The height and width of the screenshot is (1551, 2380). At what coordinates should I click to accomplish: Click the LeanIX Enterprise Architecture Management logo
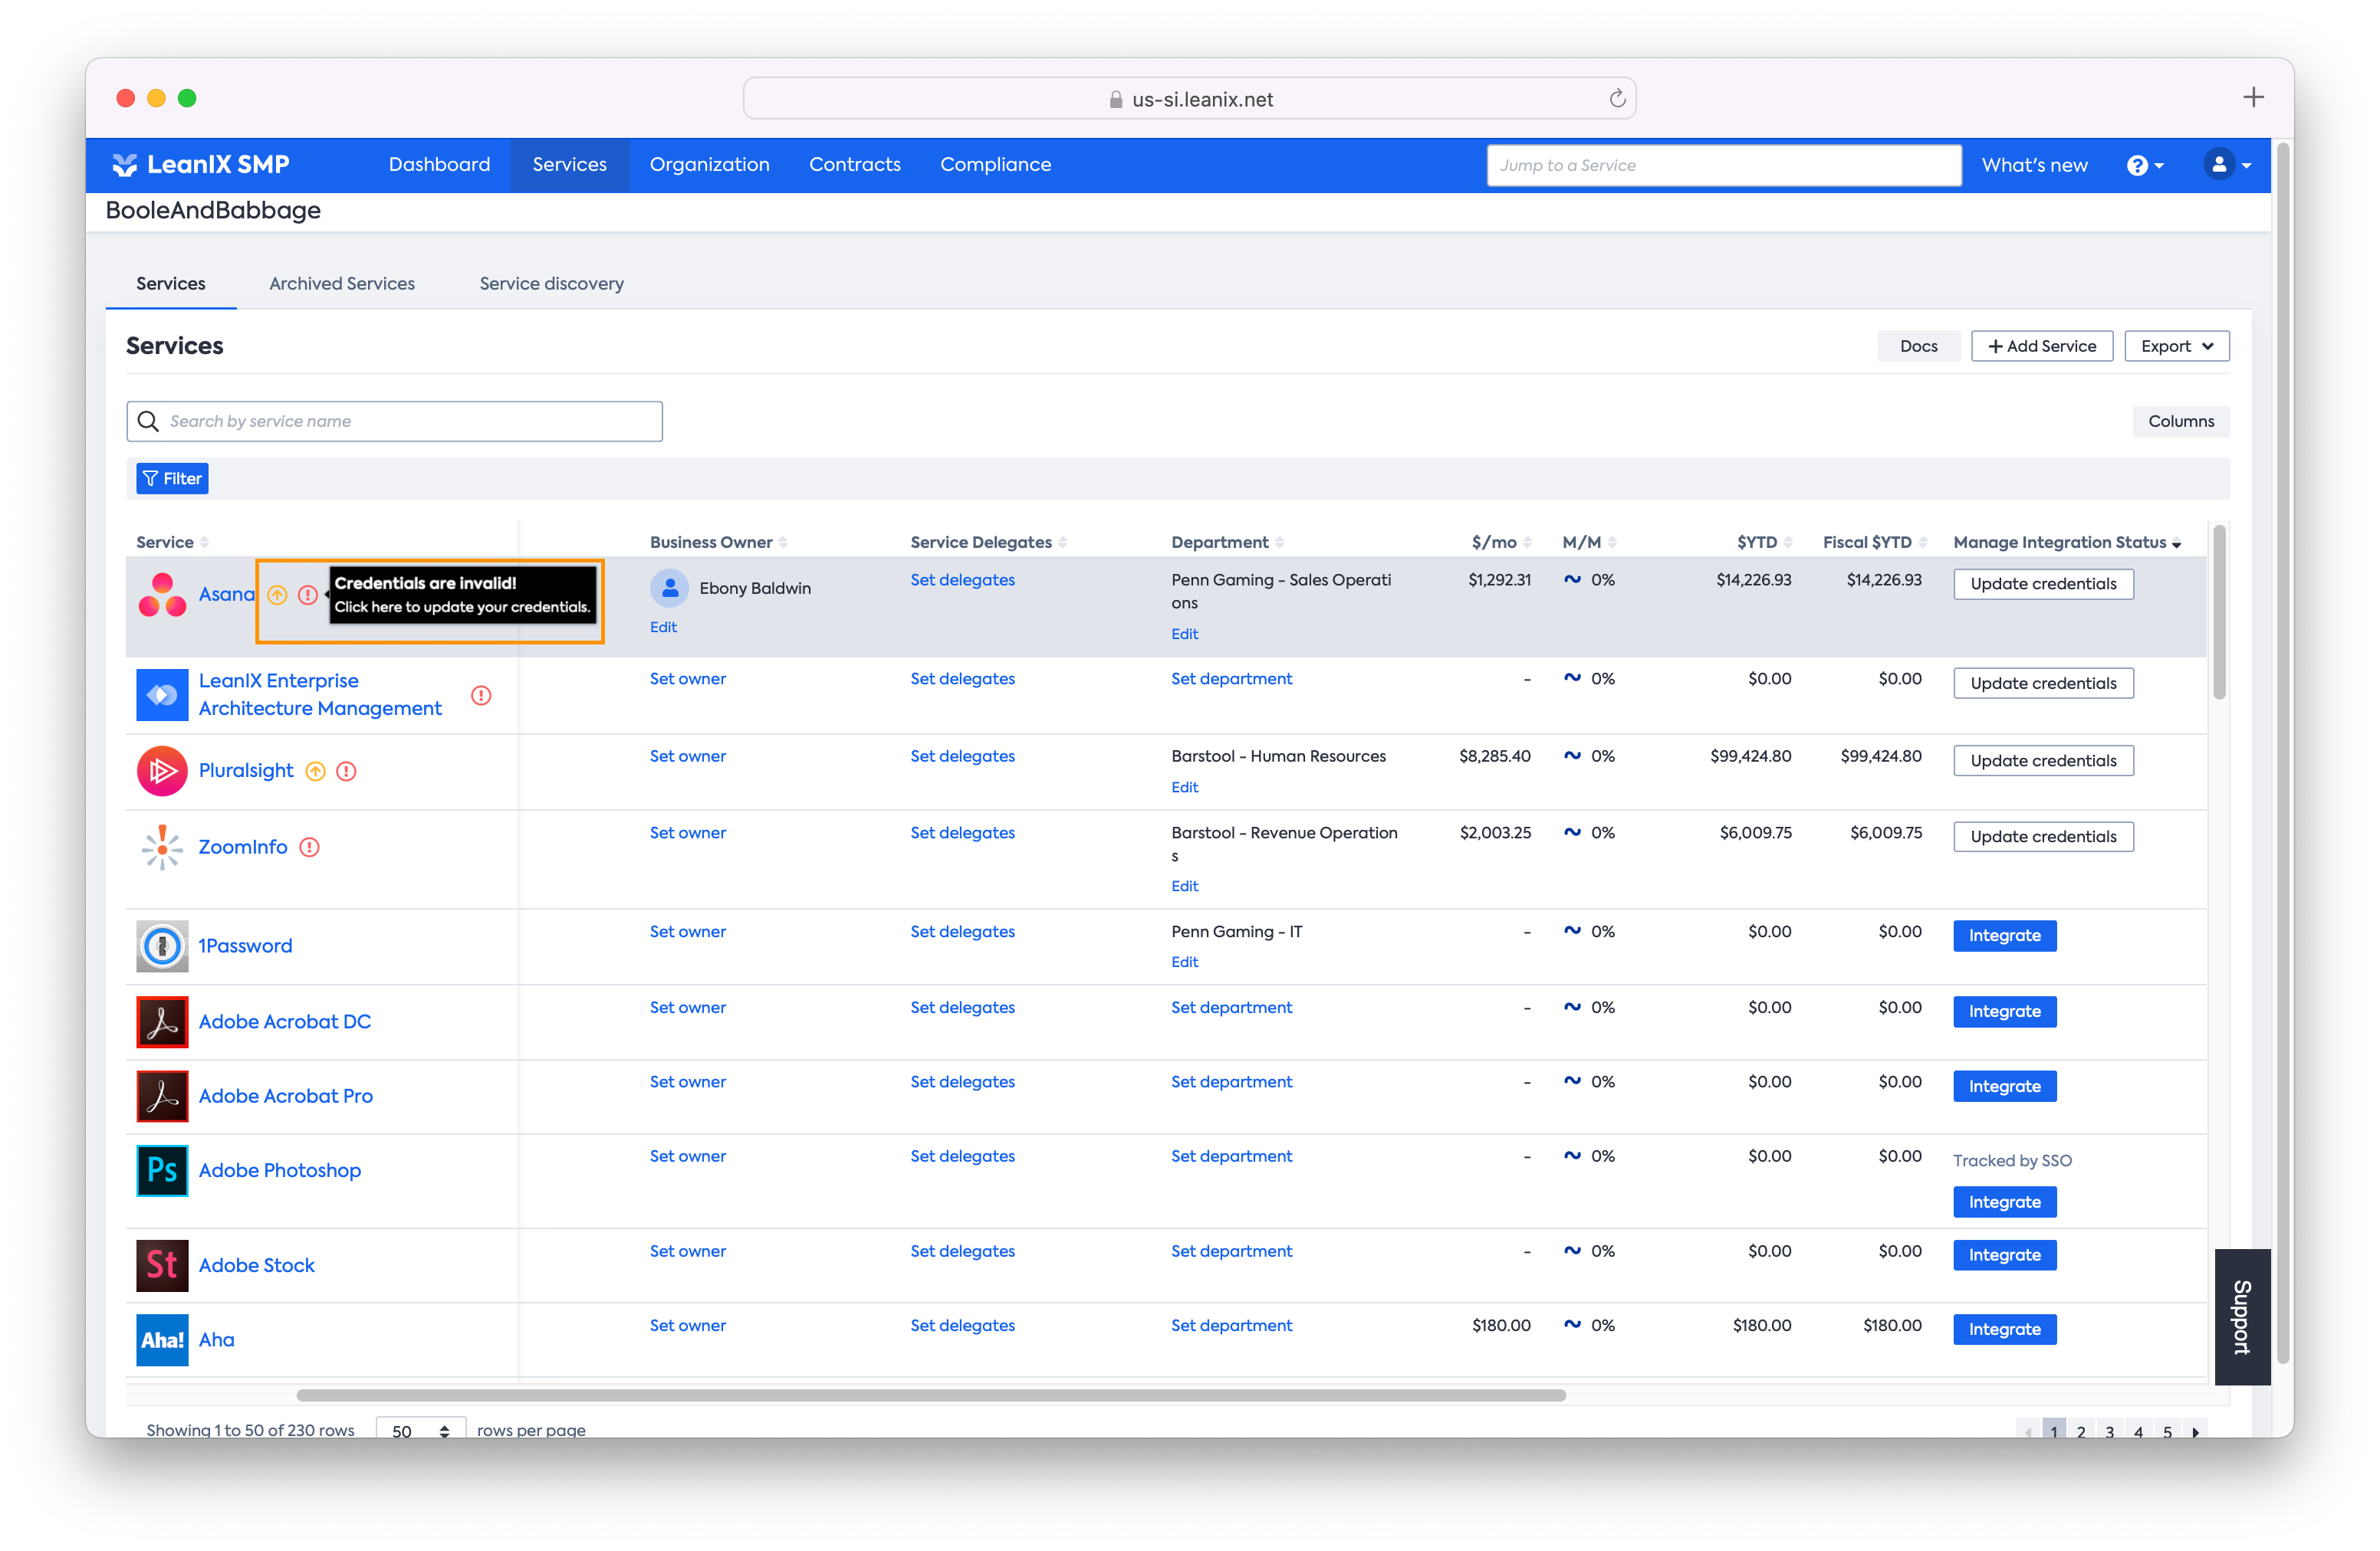point(162,694)
